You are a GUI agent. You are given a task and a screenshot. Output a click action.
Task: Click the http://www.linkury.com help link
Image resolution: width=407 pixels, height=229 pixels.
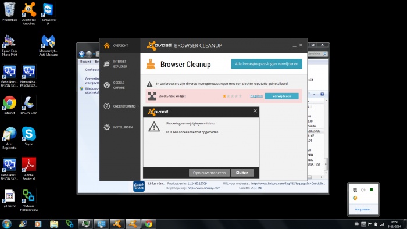204,188
